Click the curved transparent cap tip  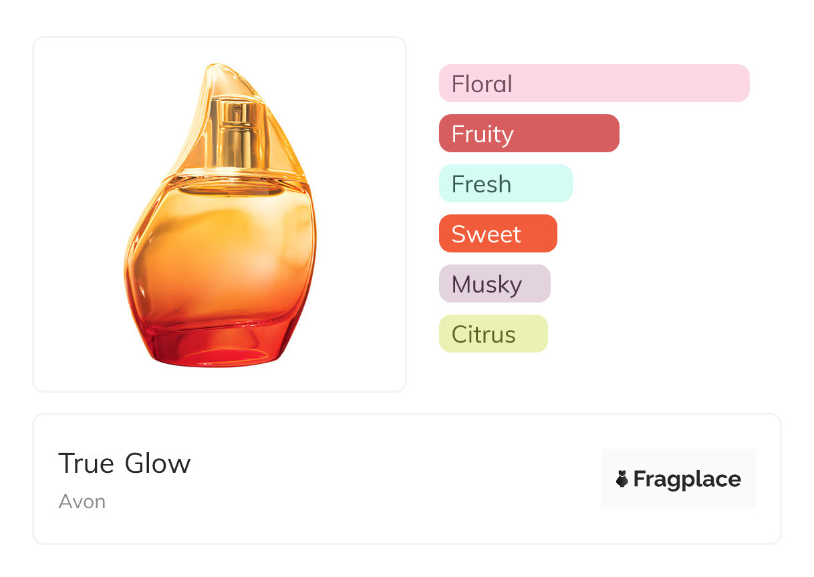[x=215, y=70]
